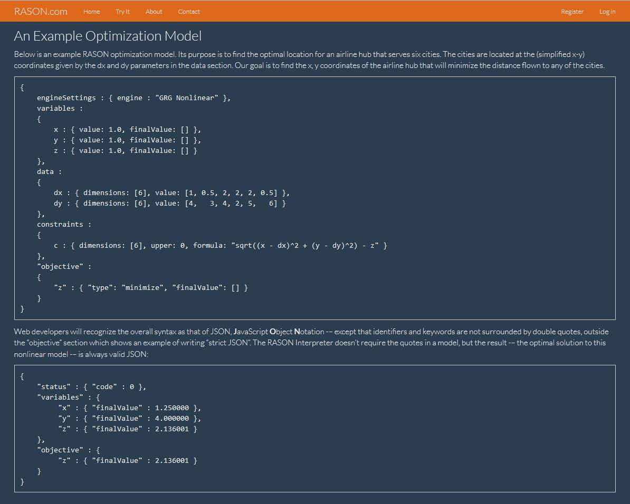Viewport: 630px width, 504px height.
Task: Click the Log in link
Action: point(607,12)
